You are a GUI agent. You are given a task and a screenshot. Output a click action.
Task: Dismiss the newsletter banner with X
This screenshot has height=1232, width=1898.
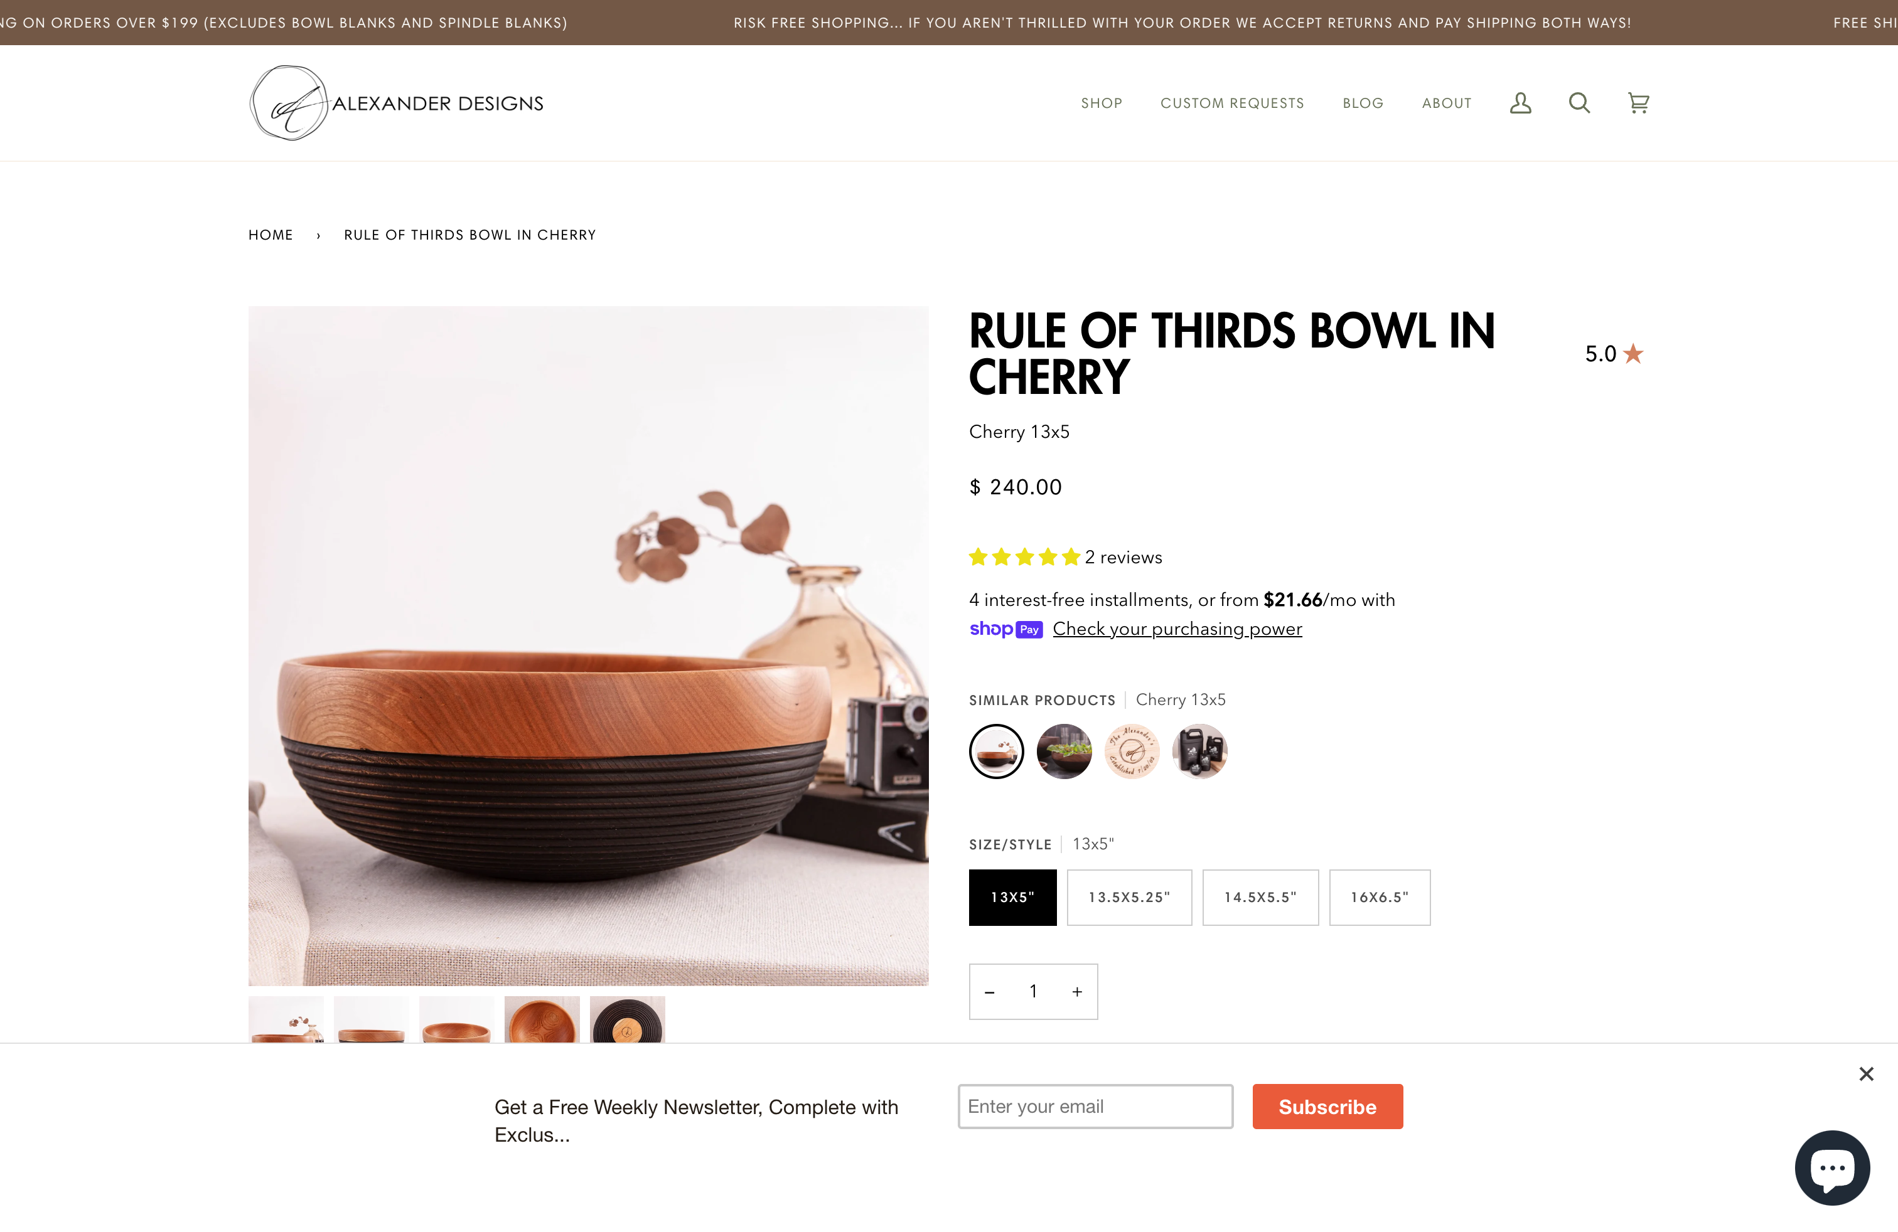tap(1866, 1074)
